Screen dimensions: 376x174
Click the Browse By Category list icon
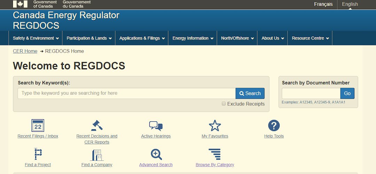pyautogui.click(x=214, y=154)
